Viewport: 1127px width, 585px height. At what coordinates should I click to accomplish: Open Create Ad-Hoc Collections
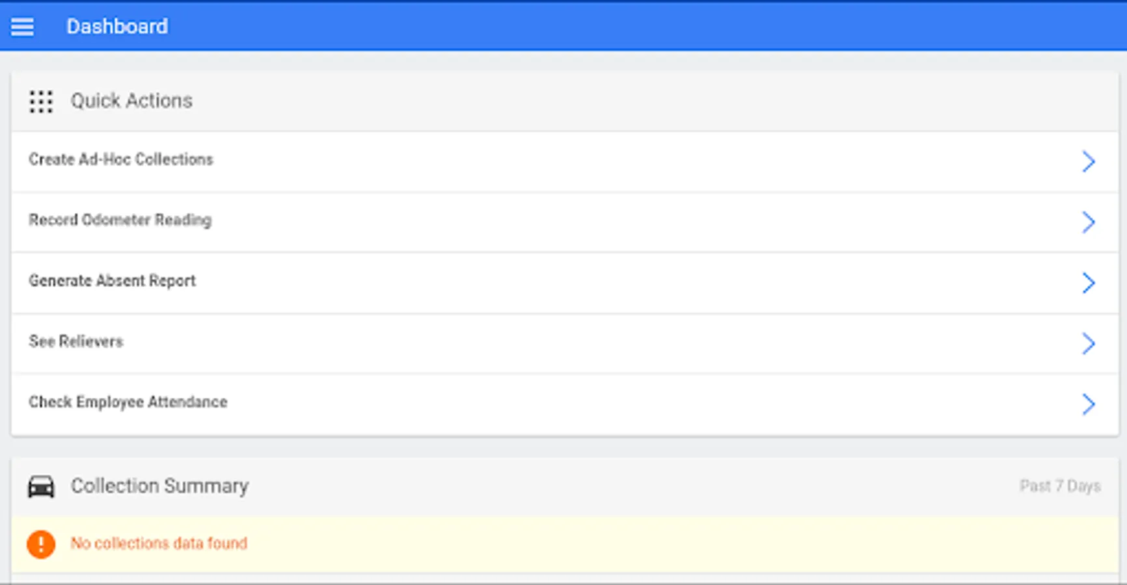pos(121,160)
